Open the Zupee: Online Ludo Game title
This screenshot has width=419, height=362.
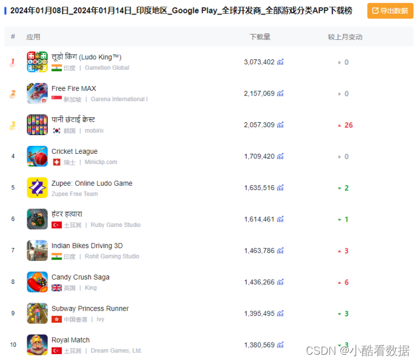(x=92, y=183)
